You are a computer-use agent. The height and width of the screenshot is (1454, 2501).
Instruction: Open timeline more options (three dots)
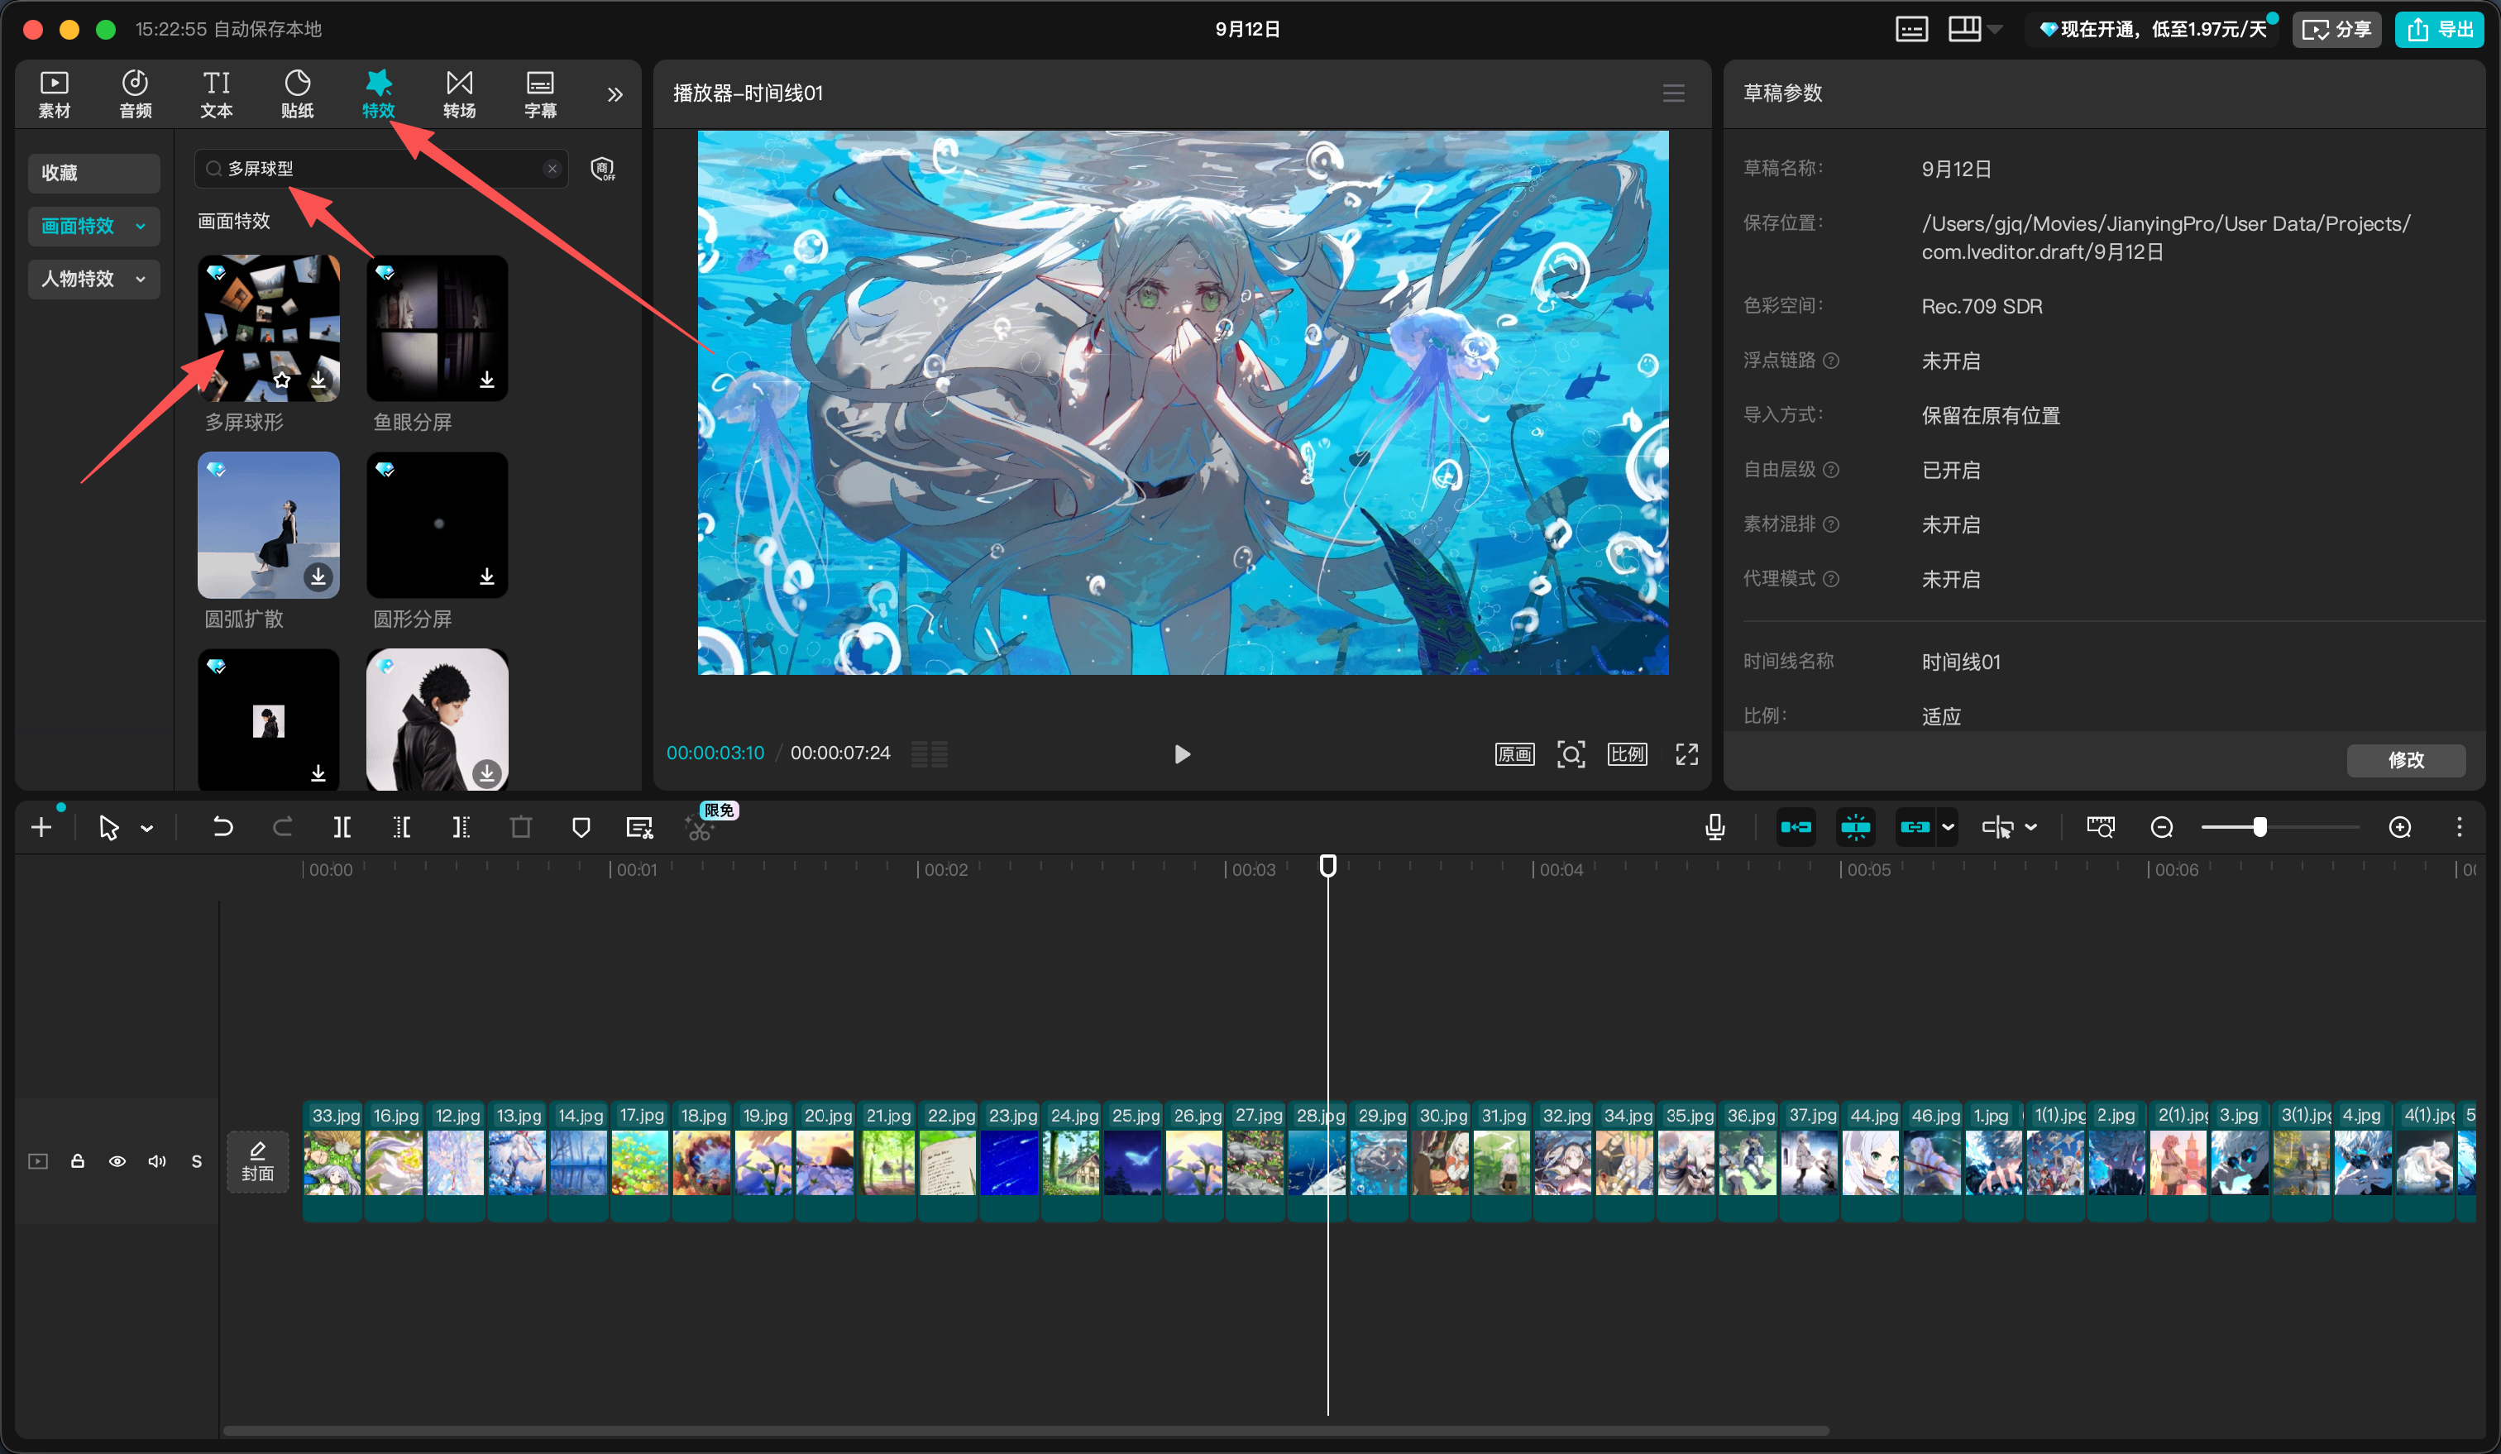(x=2460, y=828)
